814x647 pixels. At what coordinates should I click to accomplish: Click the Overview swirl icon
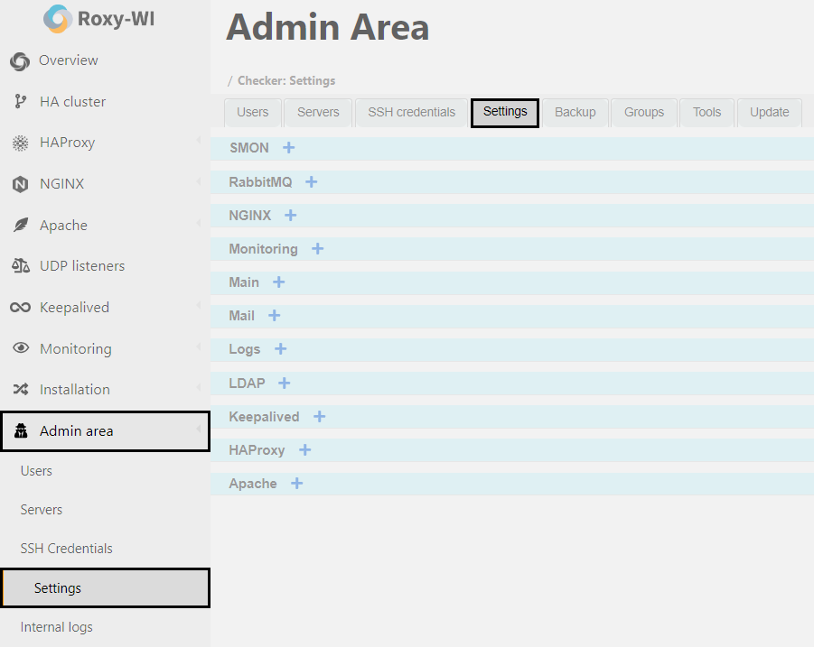click(x=20, y=61)
